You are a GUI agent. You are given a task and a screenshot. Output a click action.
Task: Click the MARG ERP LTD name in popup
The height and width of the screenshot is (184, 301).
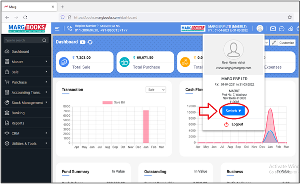click(234, 79)
